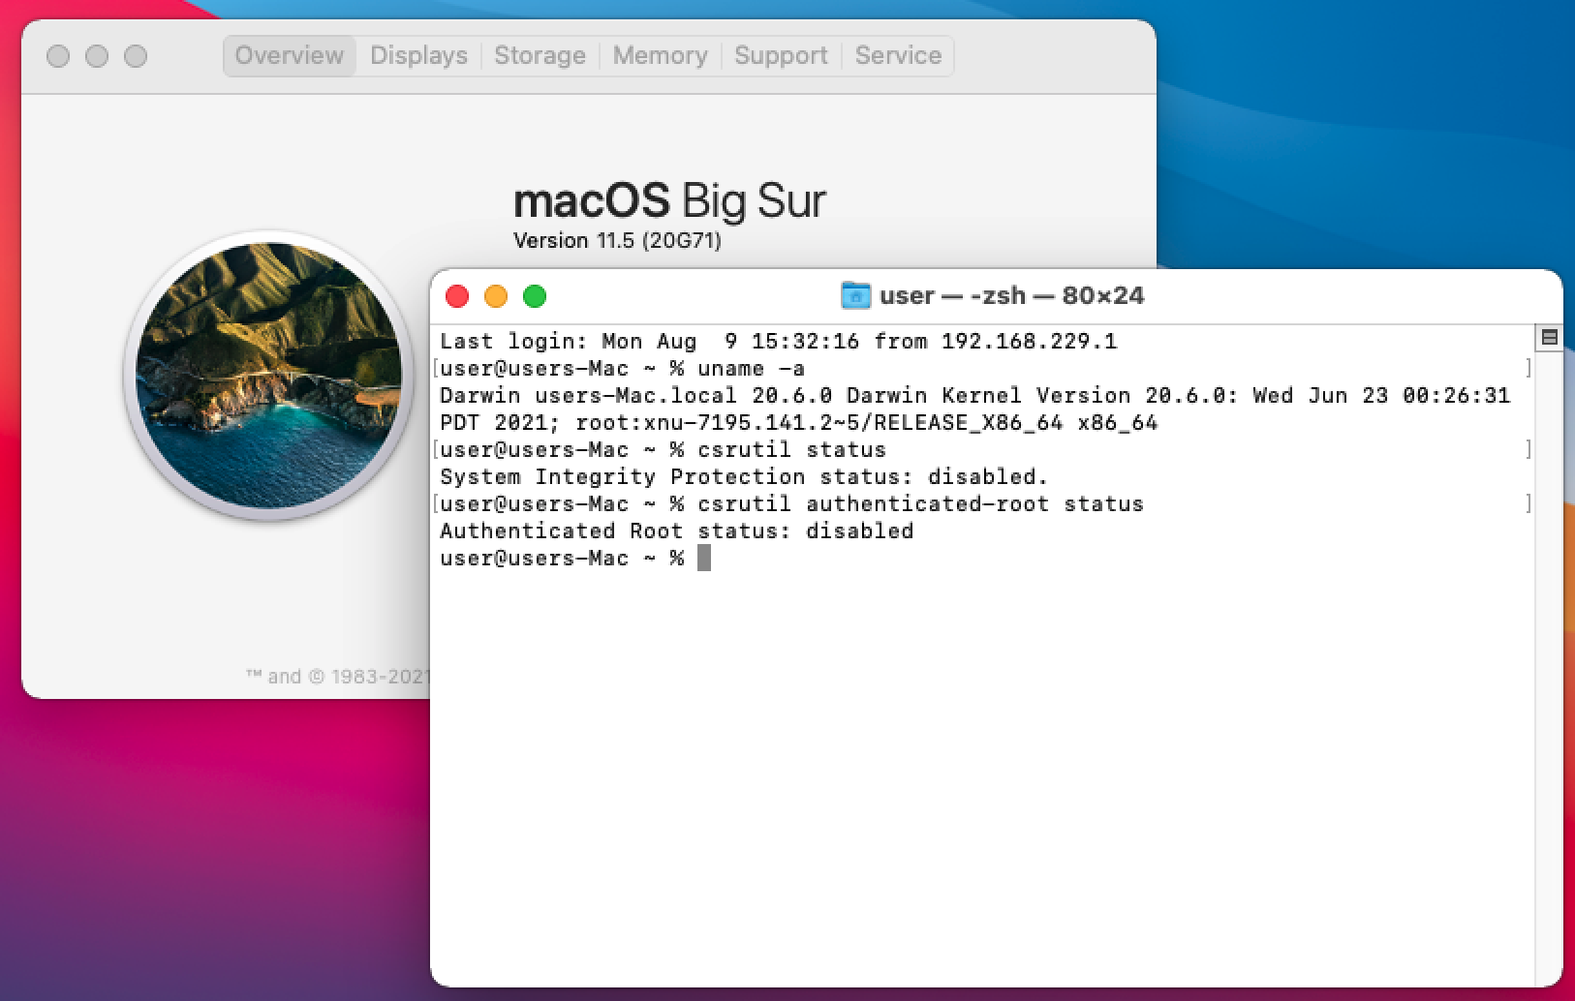
Task: Click the Terminal split-pane icon
Action: (1549, 337)
